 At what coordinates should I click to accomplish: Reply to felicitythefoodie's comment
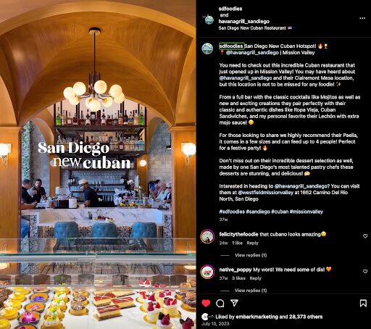(x=252, y=243)
